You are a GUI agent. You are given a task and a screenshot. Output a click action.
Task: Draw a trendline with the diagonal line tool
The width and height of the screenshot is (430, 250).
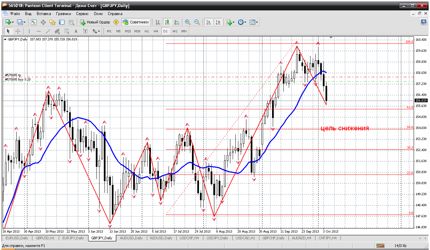[48, 31]
